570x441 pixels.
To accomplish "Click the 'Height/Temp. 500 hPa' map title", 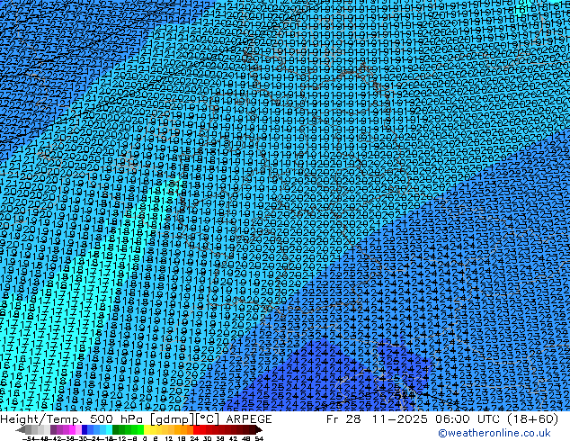I will (x=72, y=419).
